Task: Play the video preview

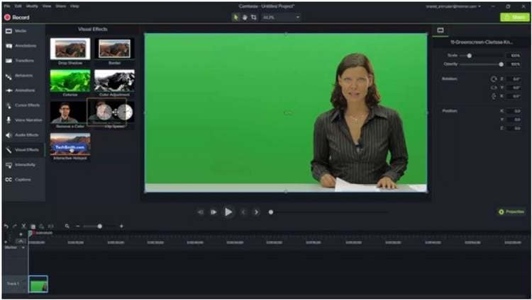Action: 228,212
